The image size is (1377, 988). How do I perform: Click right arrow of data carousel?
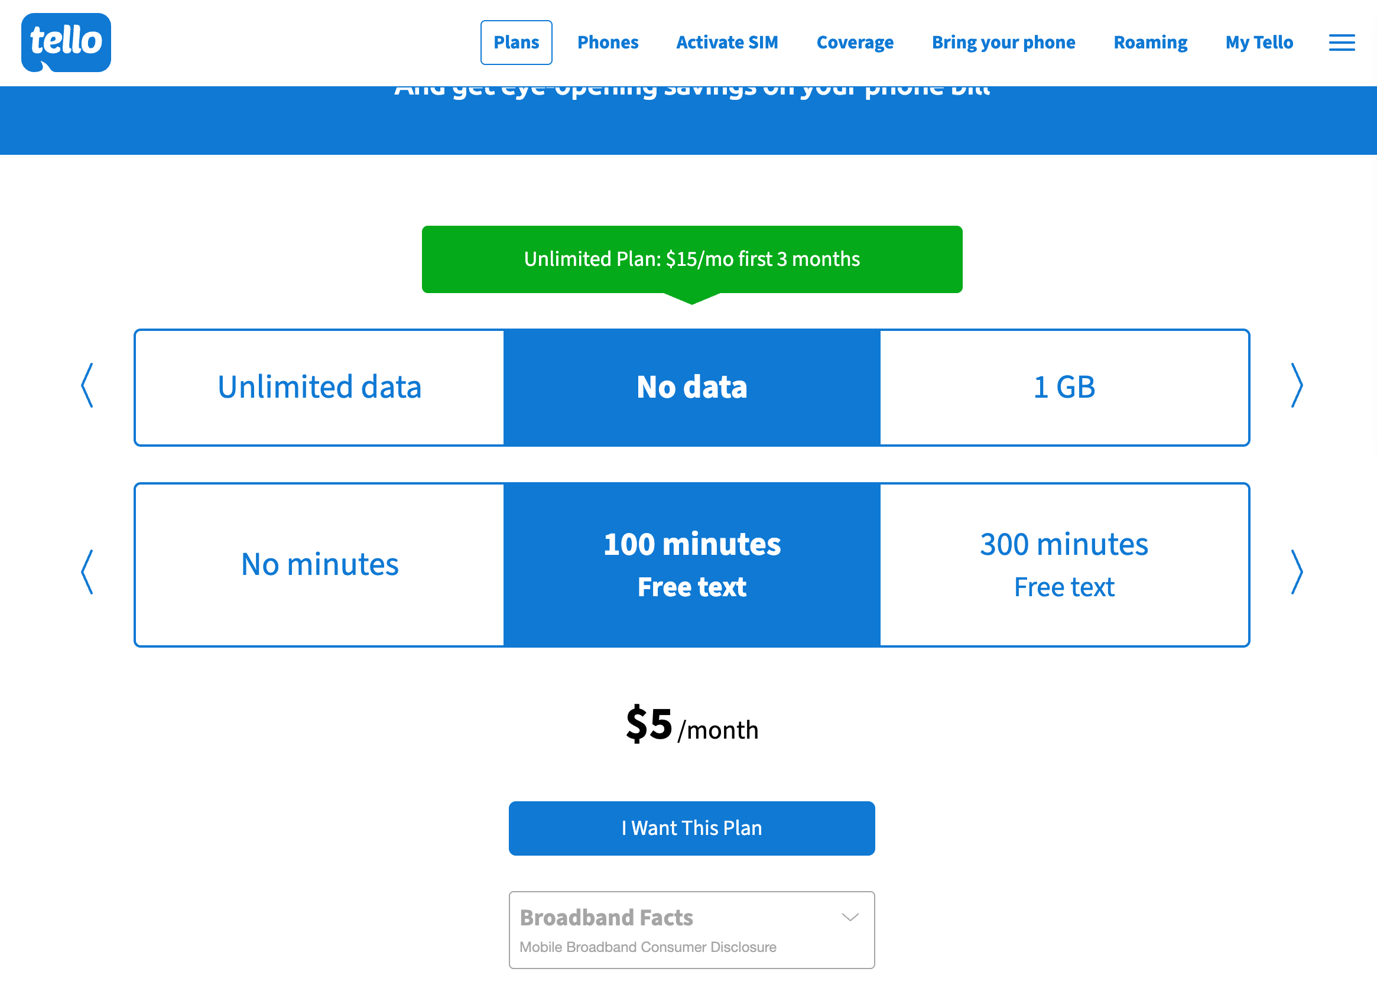click(1296, 385)
